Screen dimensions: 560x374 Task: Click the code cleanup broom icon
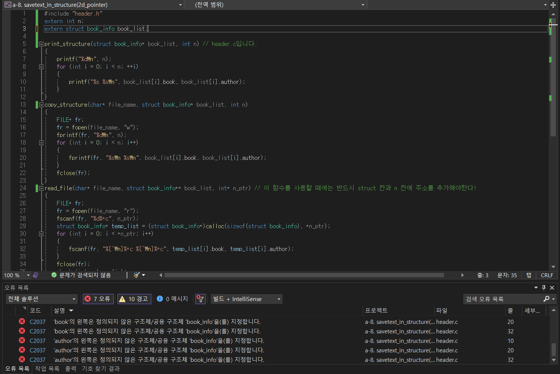coord(137,275)
